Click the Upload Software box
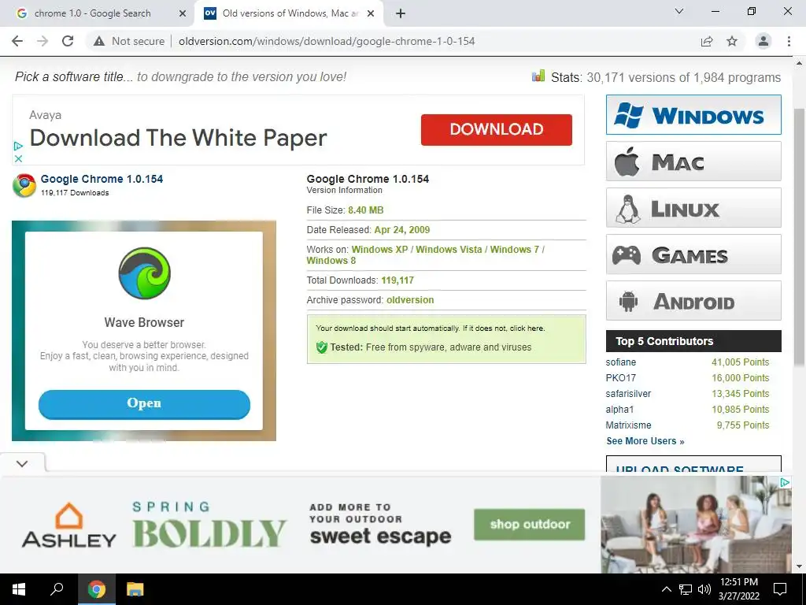Screen dimensions: 806x605 click(x=693, y=464)
